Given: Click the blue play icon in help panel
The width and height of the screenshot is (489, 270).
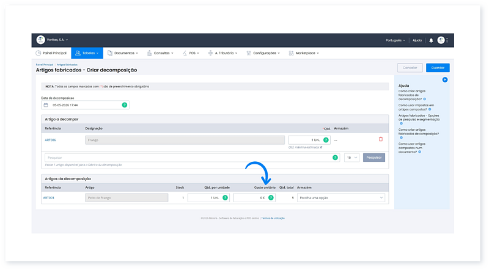Looking at the screenshot, I should [x=445, y=80].
